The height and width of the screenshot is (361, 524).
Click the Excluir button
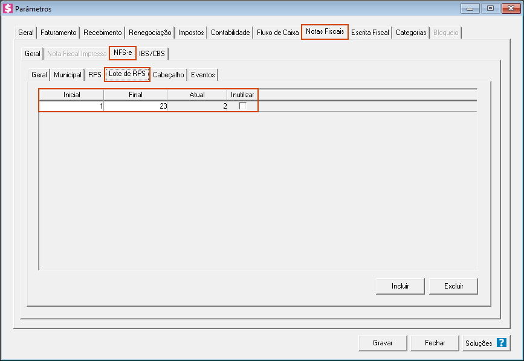pos(453,286)
